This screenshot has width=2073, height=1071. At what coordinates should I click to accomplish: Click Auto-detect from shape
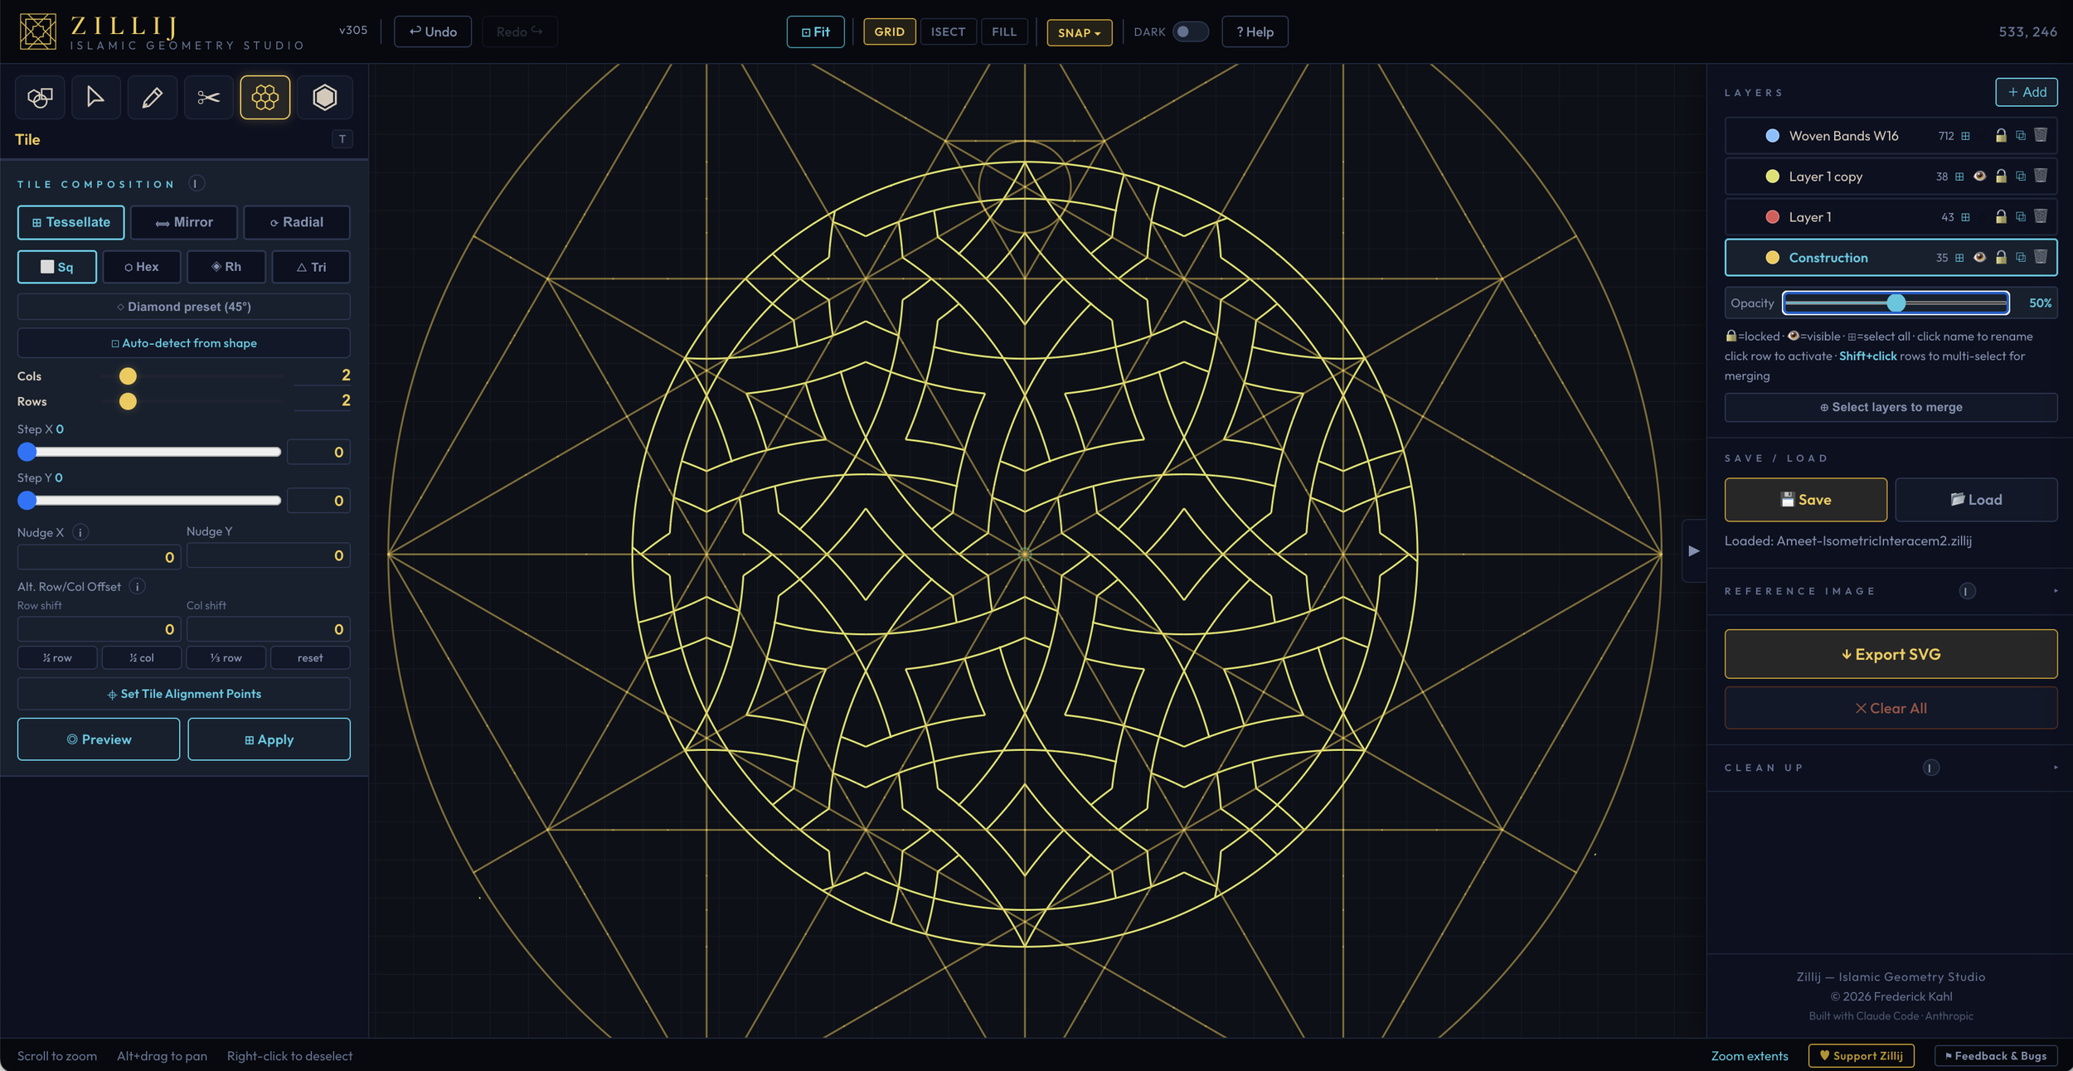(184, 343)
